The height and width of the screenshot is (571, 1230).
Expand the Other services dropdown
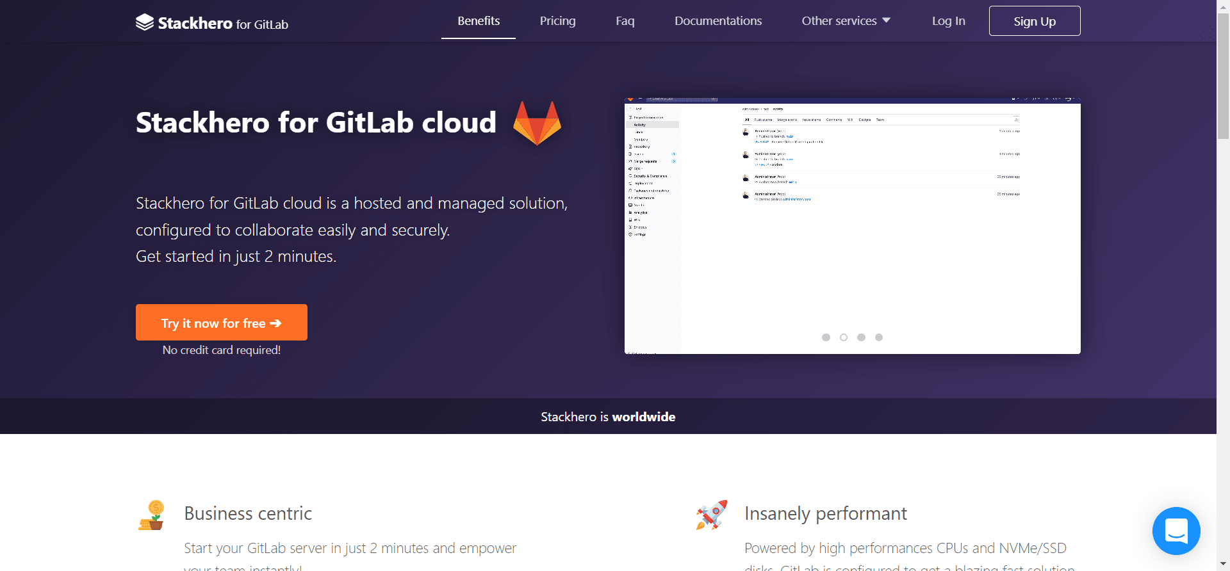[846, 21]
